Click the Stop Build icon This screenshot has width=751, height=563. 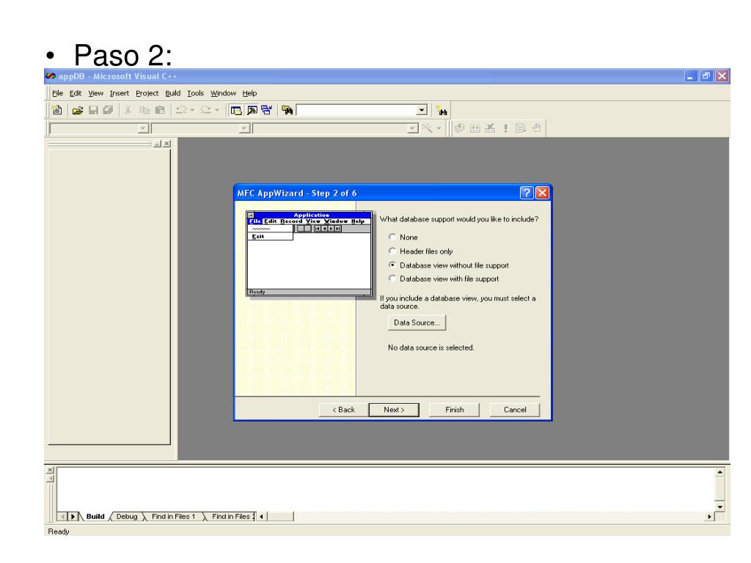click(490, 128)
